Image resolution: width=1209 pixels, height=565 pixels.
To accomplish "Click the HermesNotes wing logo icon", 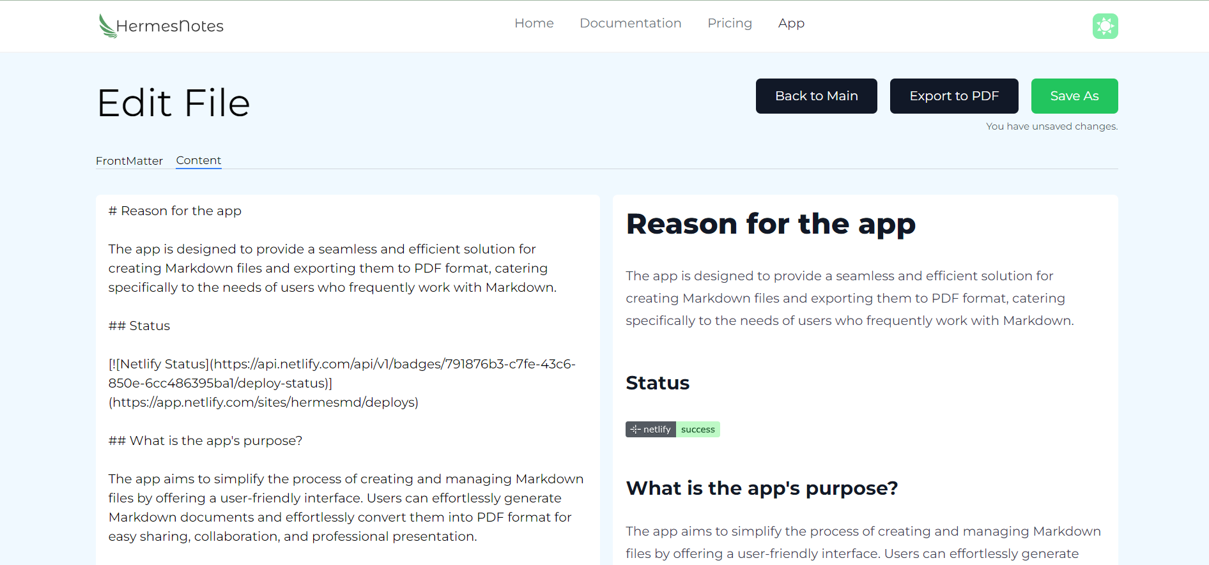I will (x=107, y=26).
